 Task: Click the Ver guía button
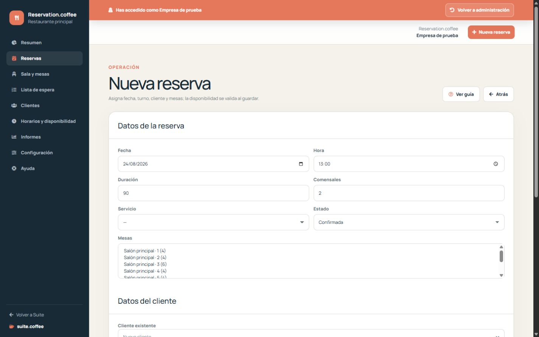(461, 95)
